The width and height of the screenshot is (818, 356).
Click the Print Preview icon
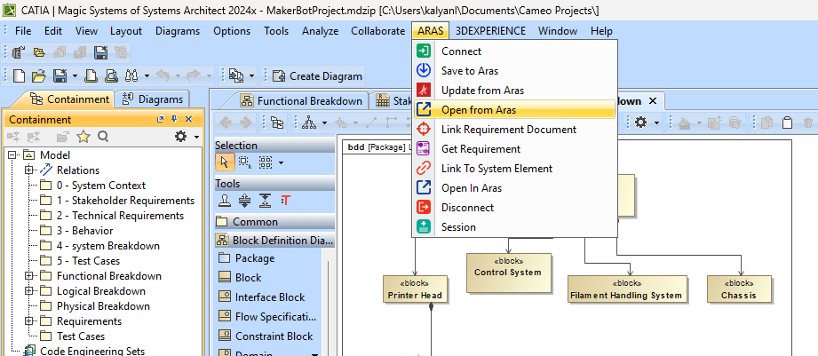111,76
